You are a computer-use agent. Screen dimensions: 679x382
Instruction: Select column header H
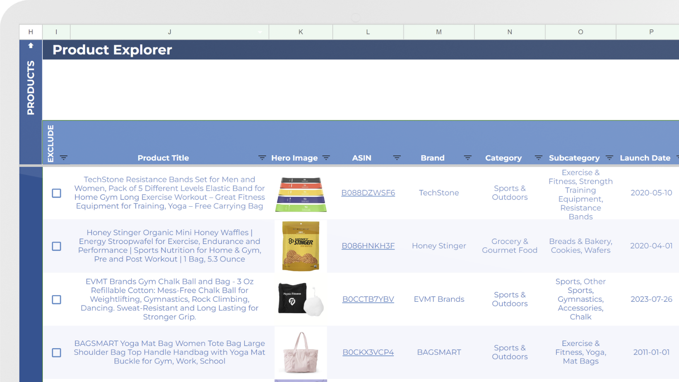click(x=31, y=32)
